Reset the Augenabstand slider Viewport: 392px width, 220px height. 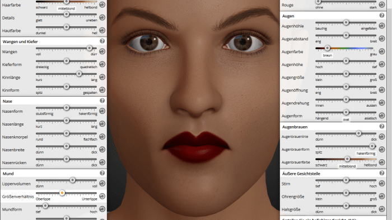(x=382, y=39)
